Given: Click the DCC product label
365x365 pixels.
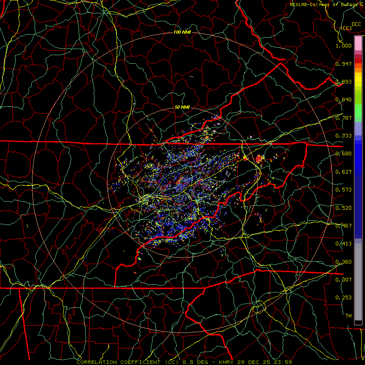Looking at the screenshot, I should coord(356,24).
